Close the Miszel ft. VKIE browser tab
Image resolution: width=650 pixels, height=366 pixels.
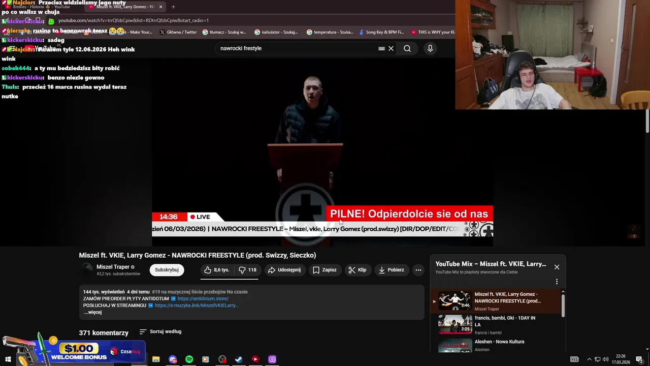pyautogui.click(x=161, y=7)
